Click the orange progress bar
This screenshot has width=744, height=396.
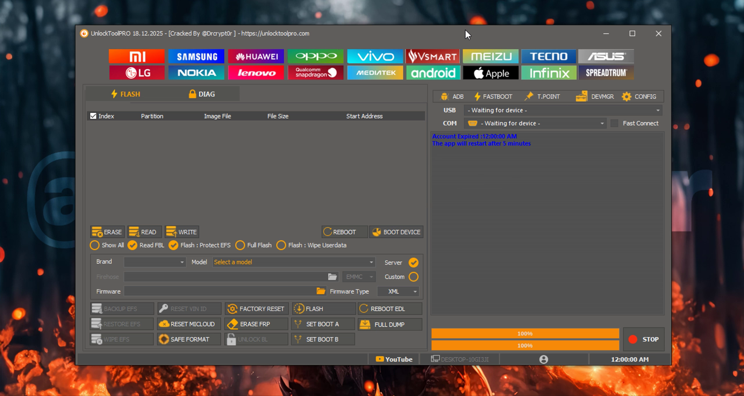[x=525, y=333]
